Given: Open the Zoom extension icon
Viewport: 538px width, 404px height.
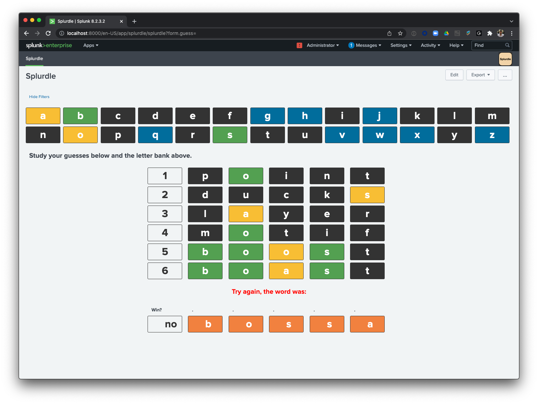Looking at the screenshot, I should [x=436, y=33].
